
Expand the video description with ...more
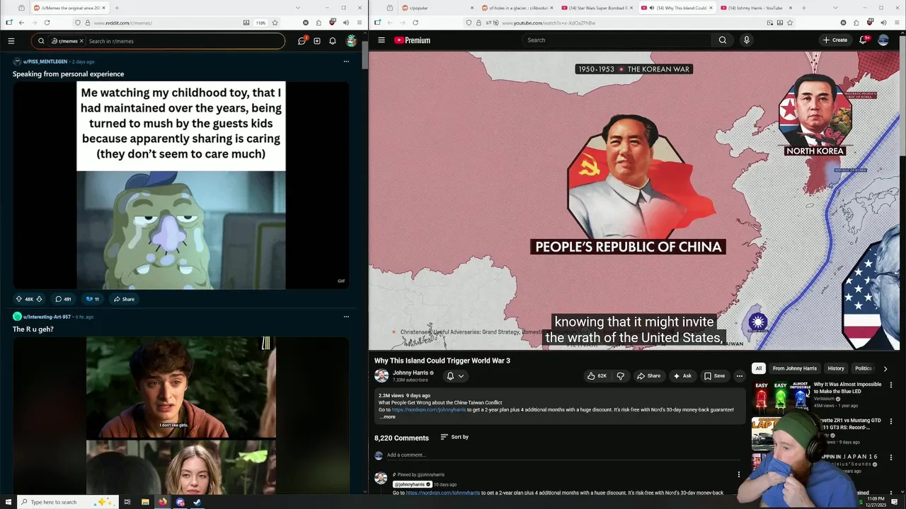(x=387, y=417)
